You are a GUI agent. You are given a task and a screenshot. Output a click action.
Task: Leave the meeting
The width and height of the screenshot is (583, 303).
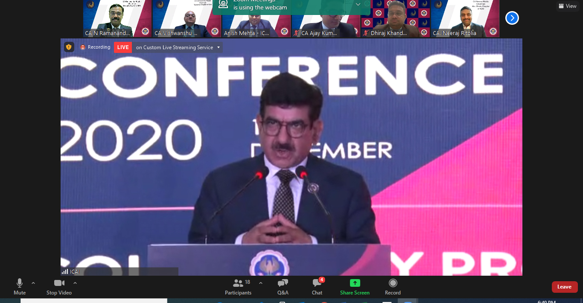(564, 287)
